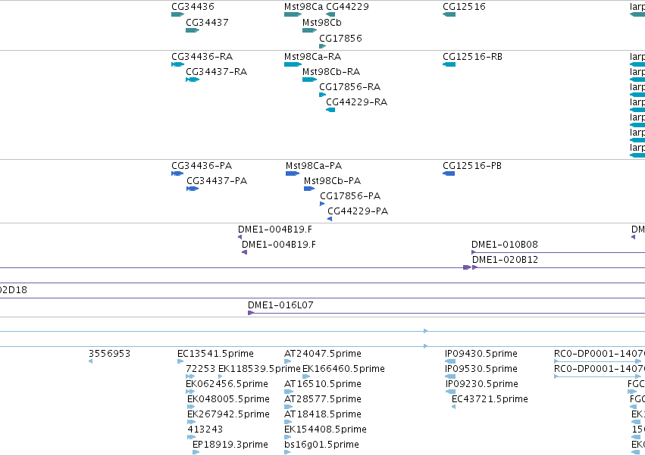
Task: Select the CG17856-PA small arrow feature
Action: click(322, 204)
